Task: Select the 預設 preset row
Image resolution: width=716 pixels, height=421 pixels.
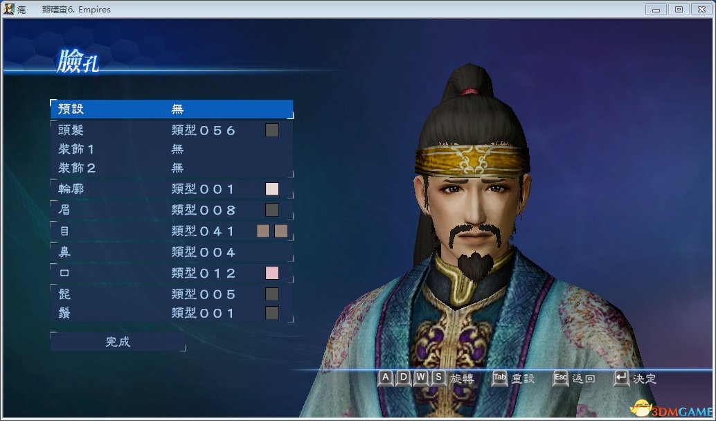Action: click(x=172, y=109)
